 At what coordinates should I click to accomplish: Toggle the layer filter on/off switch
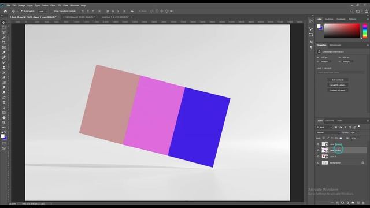[359, 127]
